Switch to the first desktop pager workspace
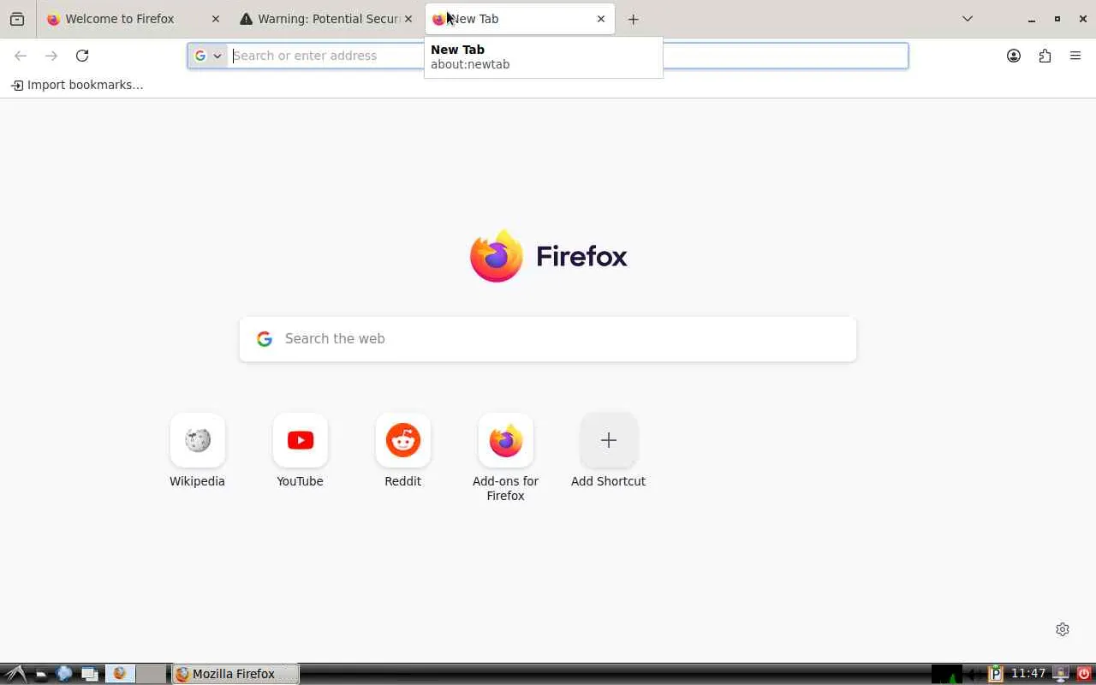The width and height of the screenshot is (1096, 685). (x=120, y=674)
